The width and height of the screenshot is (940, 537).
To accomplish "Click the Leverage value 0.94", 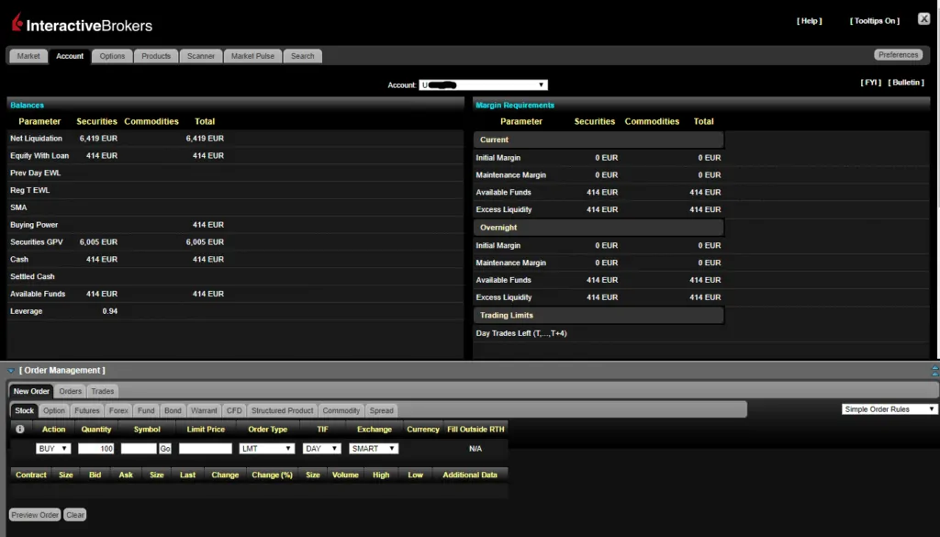I will tap(110, 311).
